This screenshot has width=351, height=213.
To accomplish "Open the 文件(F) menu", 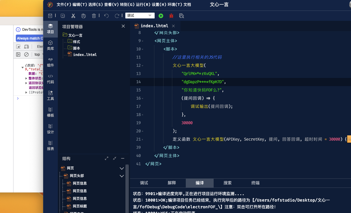I will [x=64, y=4].
